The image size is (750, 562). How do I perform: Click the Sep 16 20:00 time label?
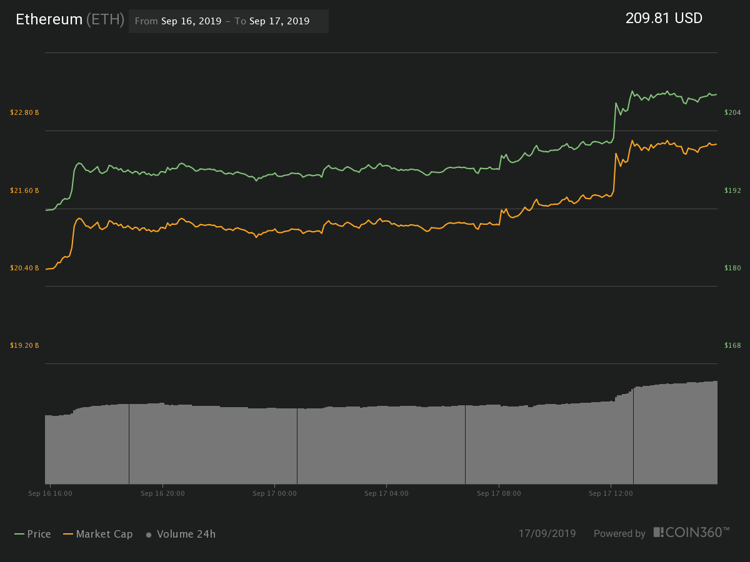point(162,493)
